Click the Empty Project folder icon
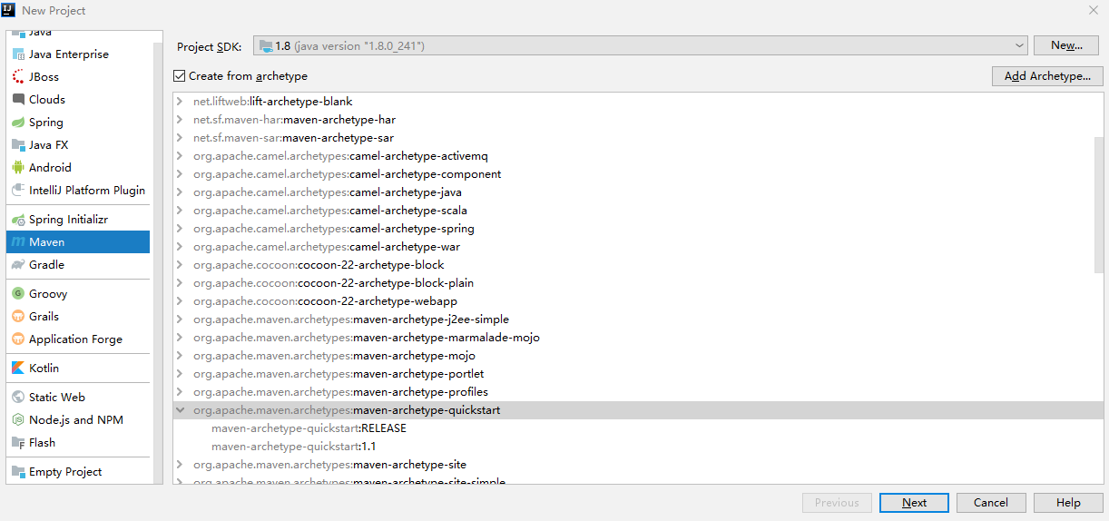The height and width of the screenshot is (521, 1109). tap(18, 472)
